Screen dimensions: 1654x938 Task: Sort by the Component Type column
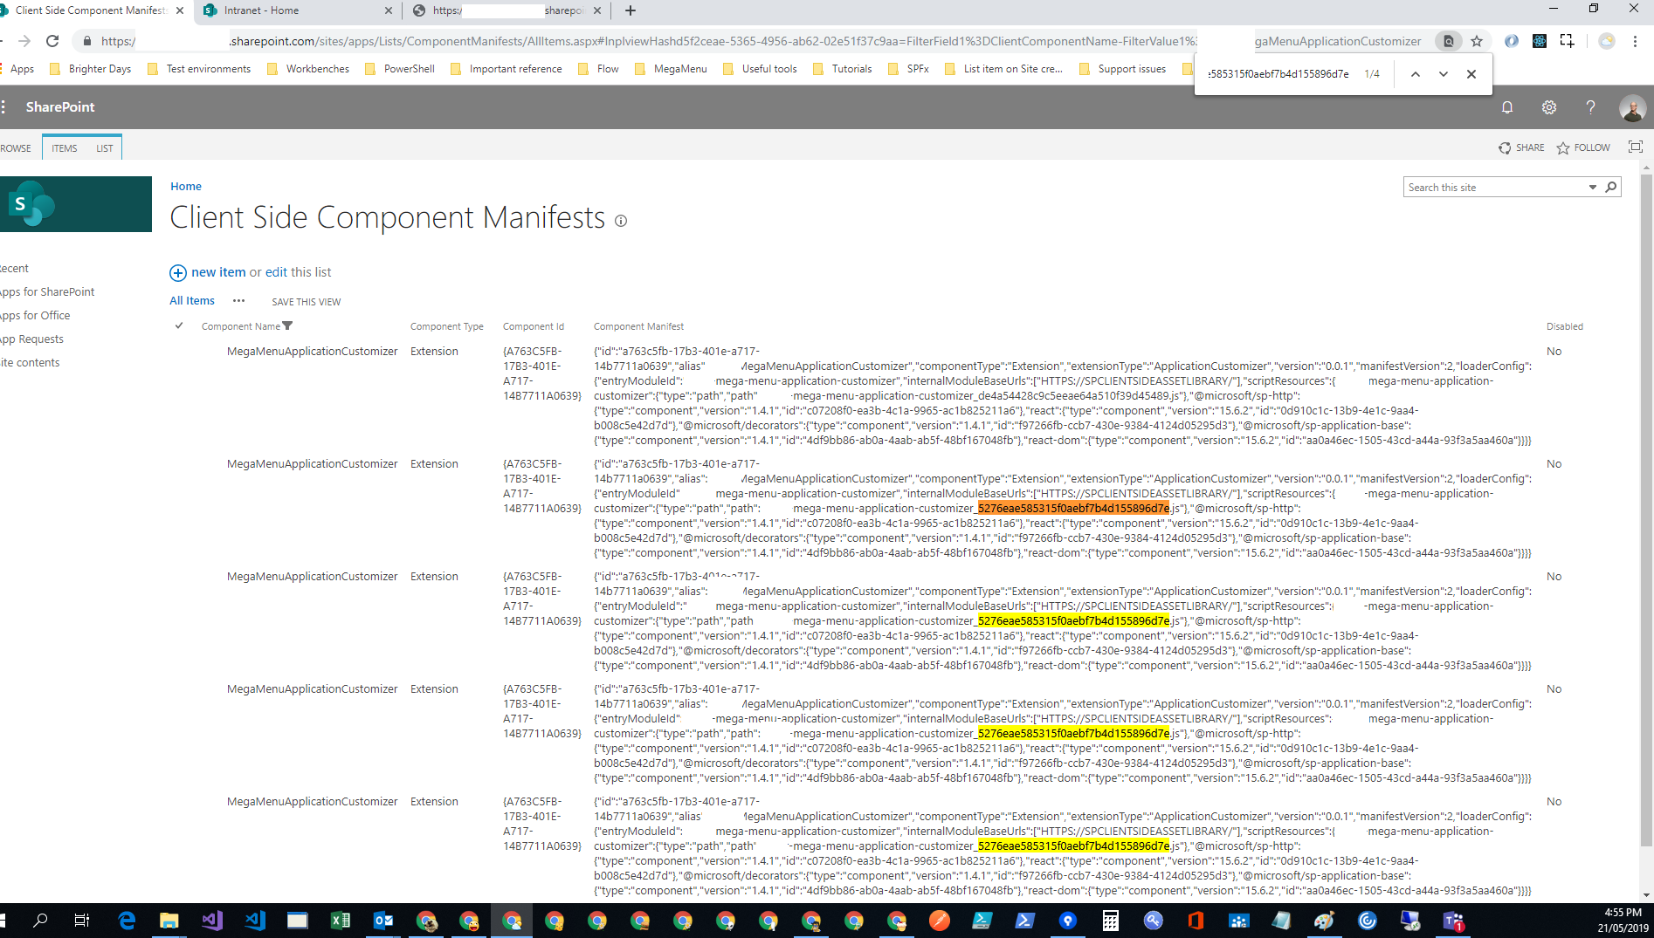click(x=447, y=326)
